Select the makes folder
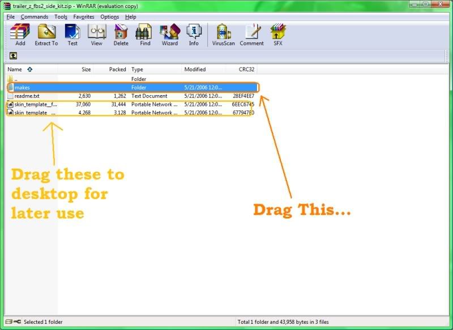The image size is (453, 330). (x=23, y=88)
